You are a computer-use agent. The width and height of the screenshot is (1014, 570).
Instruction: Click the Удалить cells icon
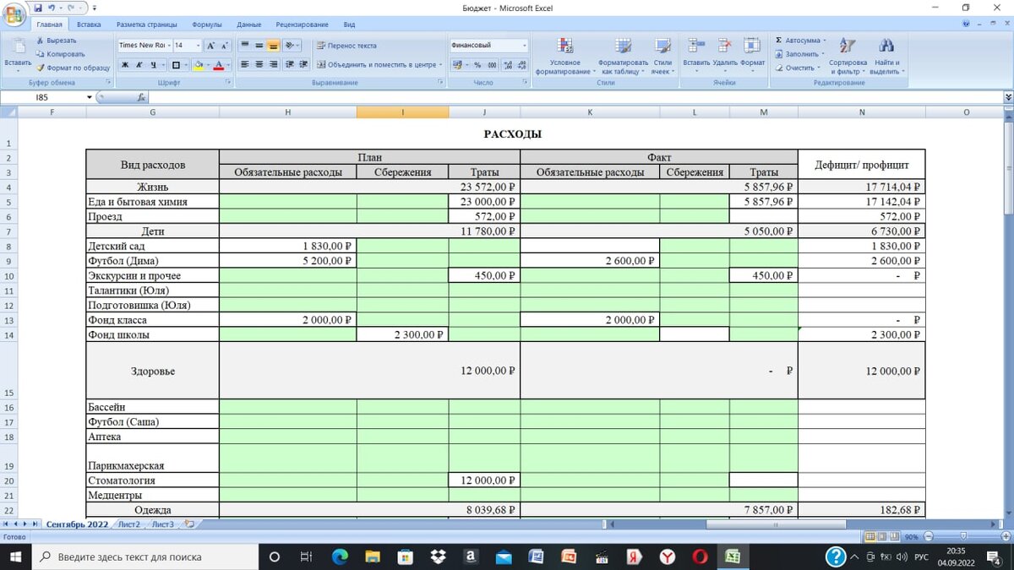point(725,46)
